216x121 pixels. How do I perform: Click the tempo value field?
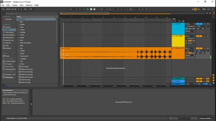click(8, 9)
